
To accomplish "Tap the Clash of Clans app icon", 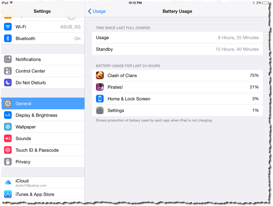I will click(100, 75).
